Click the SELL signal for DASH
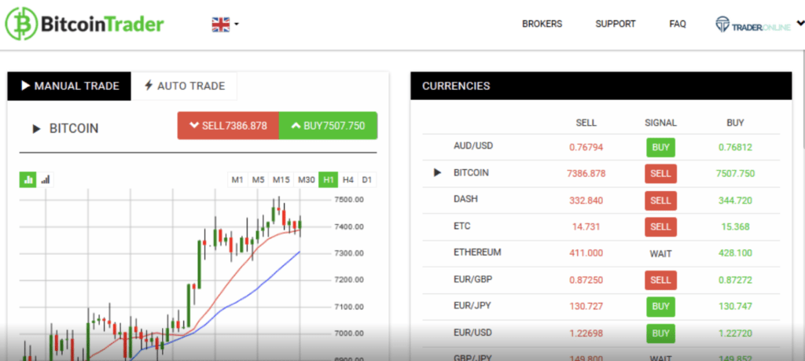The image size is (805, 361). (x=660, y=201)
